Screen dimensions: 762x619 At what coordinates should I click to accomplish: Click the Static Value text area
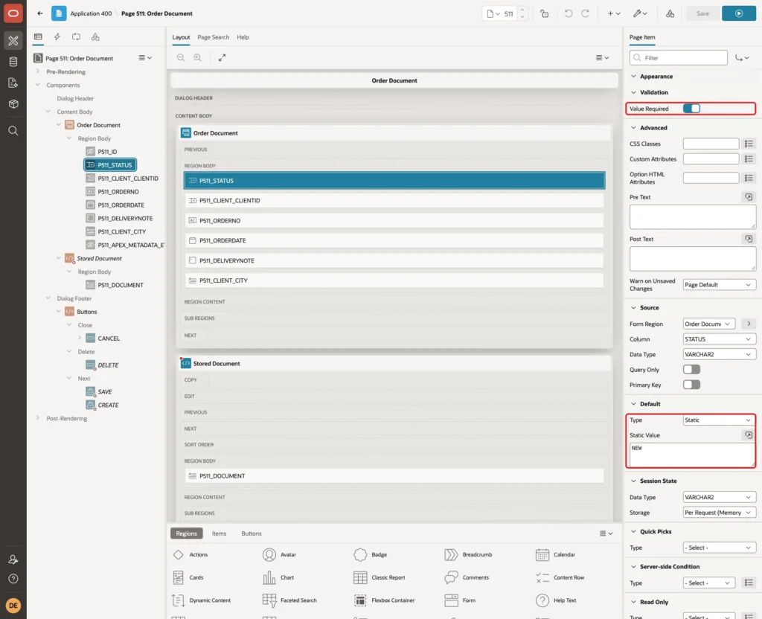click(x=692, y=454)
